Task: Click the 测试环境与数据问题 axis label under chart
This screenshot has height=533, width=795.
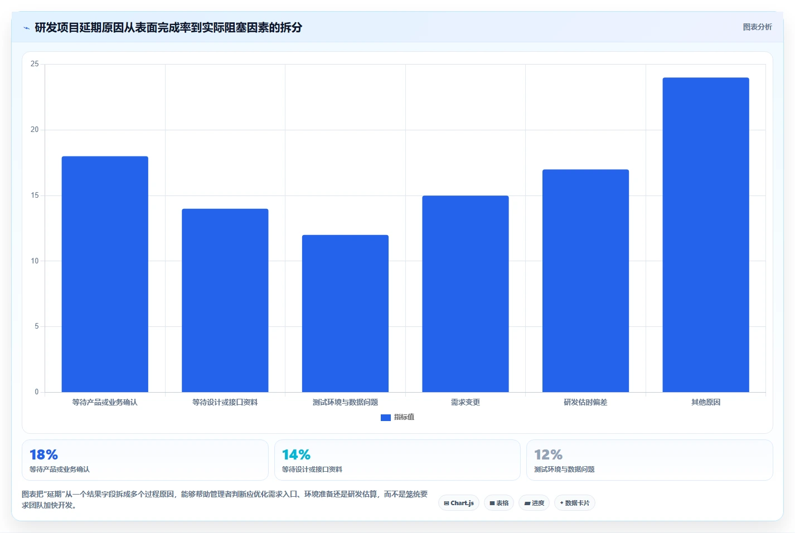Action: coord(345,402)
